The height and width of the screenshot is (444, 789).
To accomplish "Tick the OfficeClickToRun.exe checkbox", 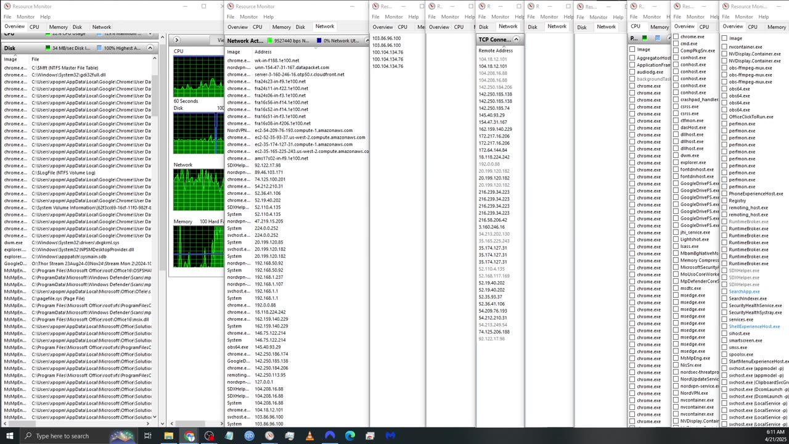I will pos(724,117).
